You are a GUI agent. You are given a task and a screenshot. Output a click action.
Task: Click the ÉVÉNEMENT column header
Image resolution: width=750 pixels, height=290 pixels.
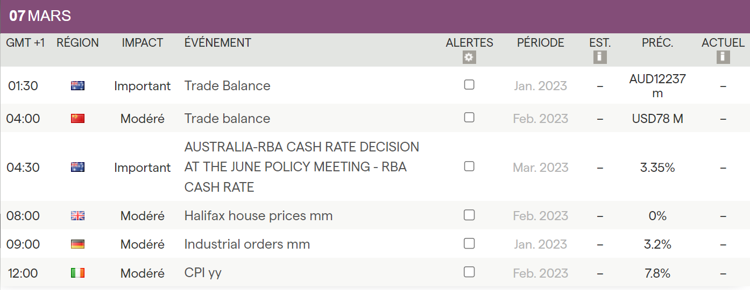click(x=217, y=43)
